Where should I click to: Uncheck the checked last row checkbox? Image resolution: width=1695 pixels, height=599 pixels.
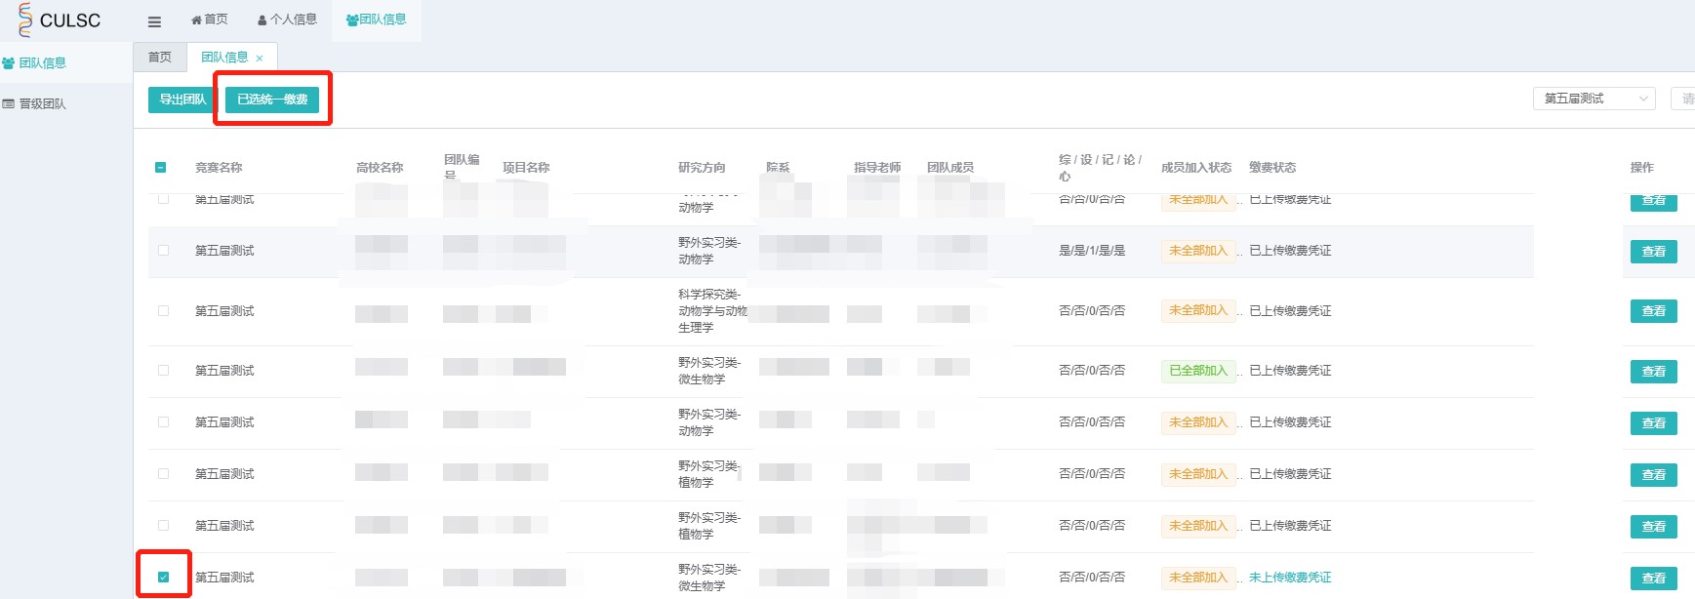[x=163, y=578]
